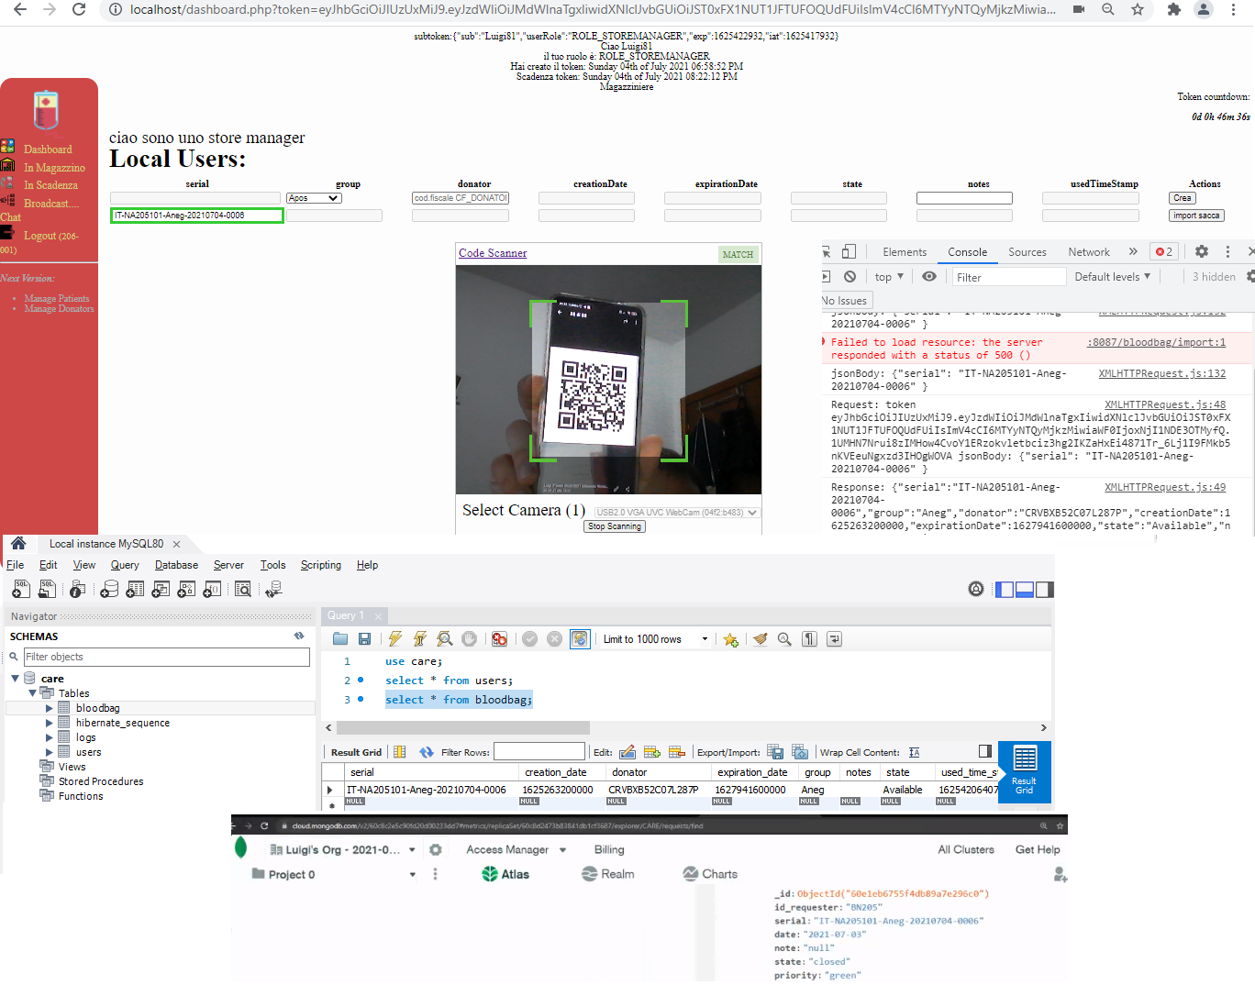The width and height of the screenshot is (1255, 985).
Task: Toggle invisible characters pilcrow icon
Action: click(x=809, y=639)
